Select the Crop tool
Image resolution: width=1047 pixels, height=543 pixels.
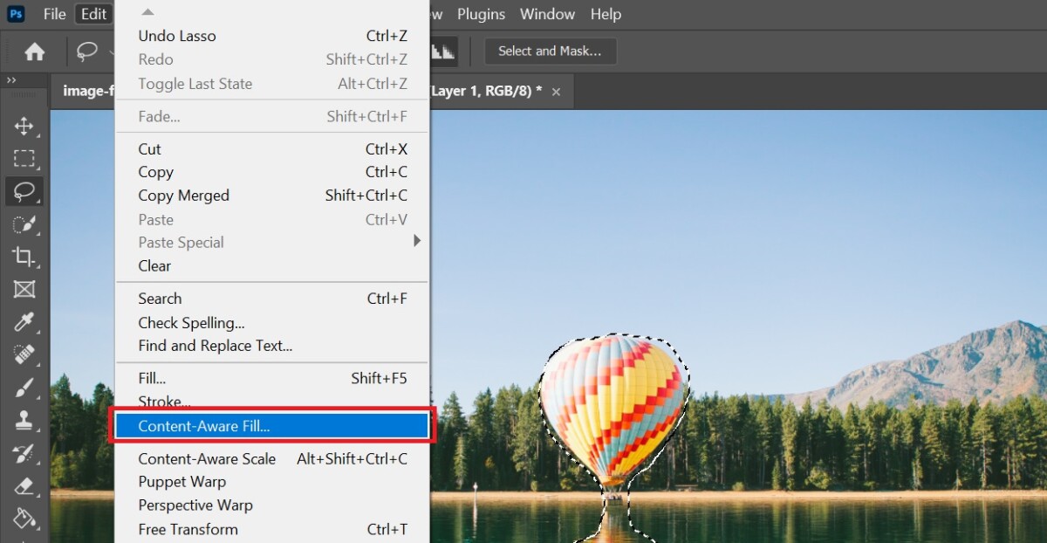pyautogui.click(x=24, y=256)
